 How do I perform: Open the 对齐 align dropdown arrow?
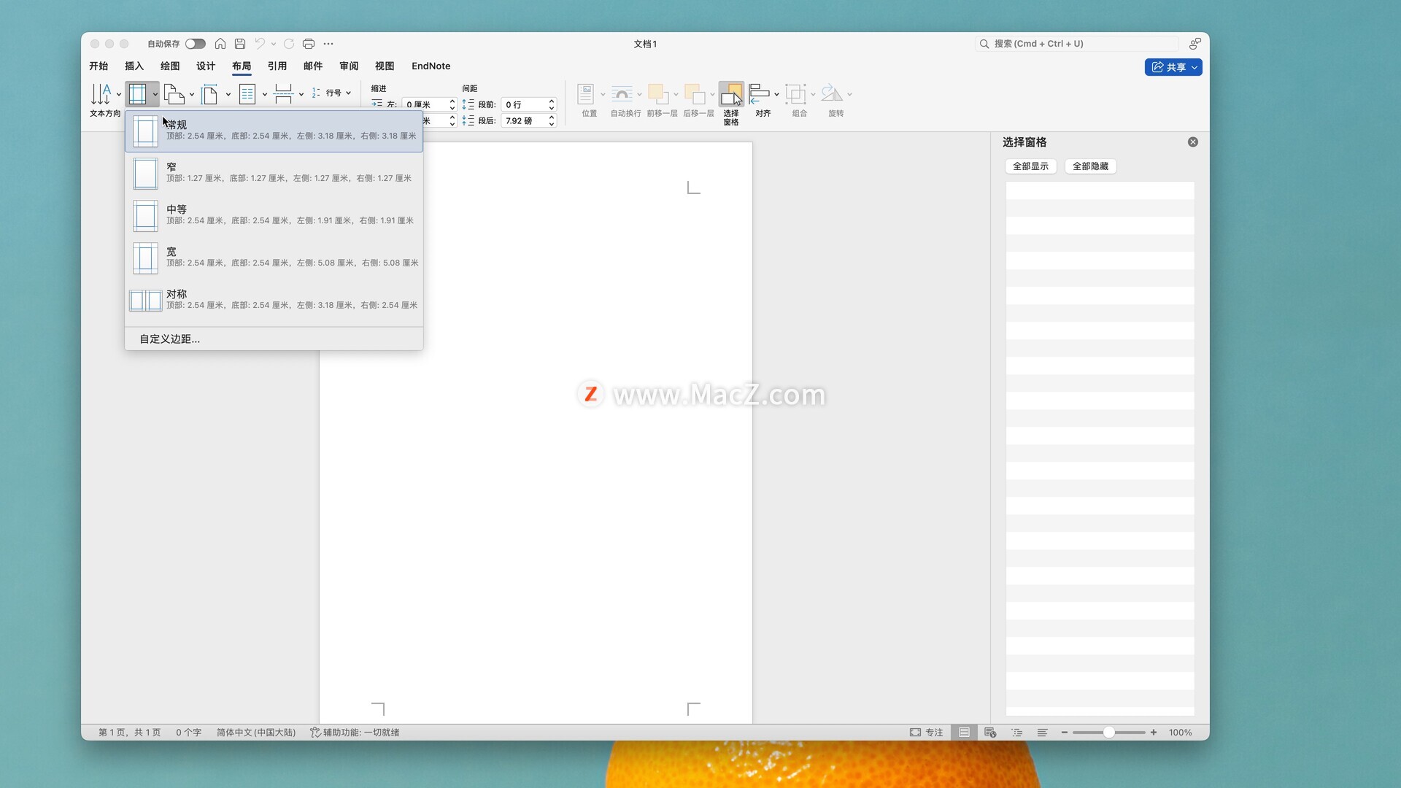pos(776,94)
